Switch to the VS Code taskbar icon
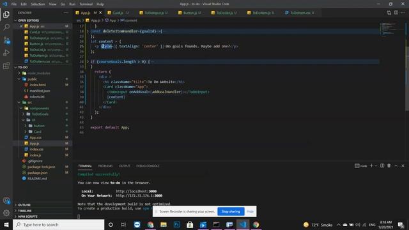The image size is (409, 230). [x=243, y=224]
